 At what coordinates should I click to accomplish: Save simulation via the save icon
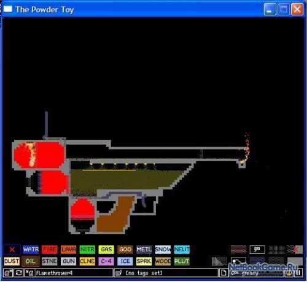(29, 273)
